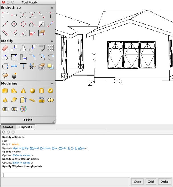The height and width of the screenshot is (187, 173).
Task: Click the Y option link
Action: [x=72, y=148]
